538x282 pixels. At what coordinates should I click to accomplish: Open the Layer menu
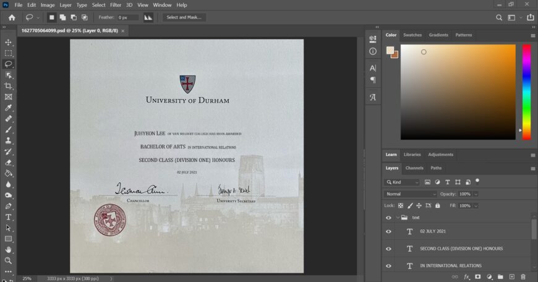[65, 5]
